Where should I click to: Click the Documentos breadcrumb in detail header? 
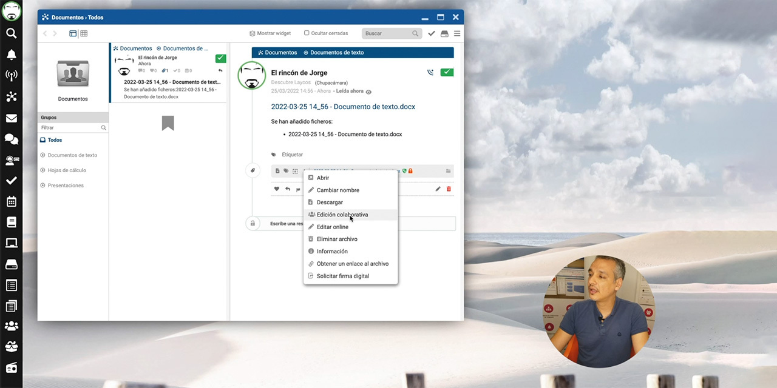(x=277, y=53)
